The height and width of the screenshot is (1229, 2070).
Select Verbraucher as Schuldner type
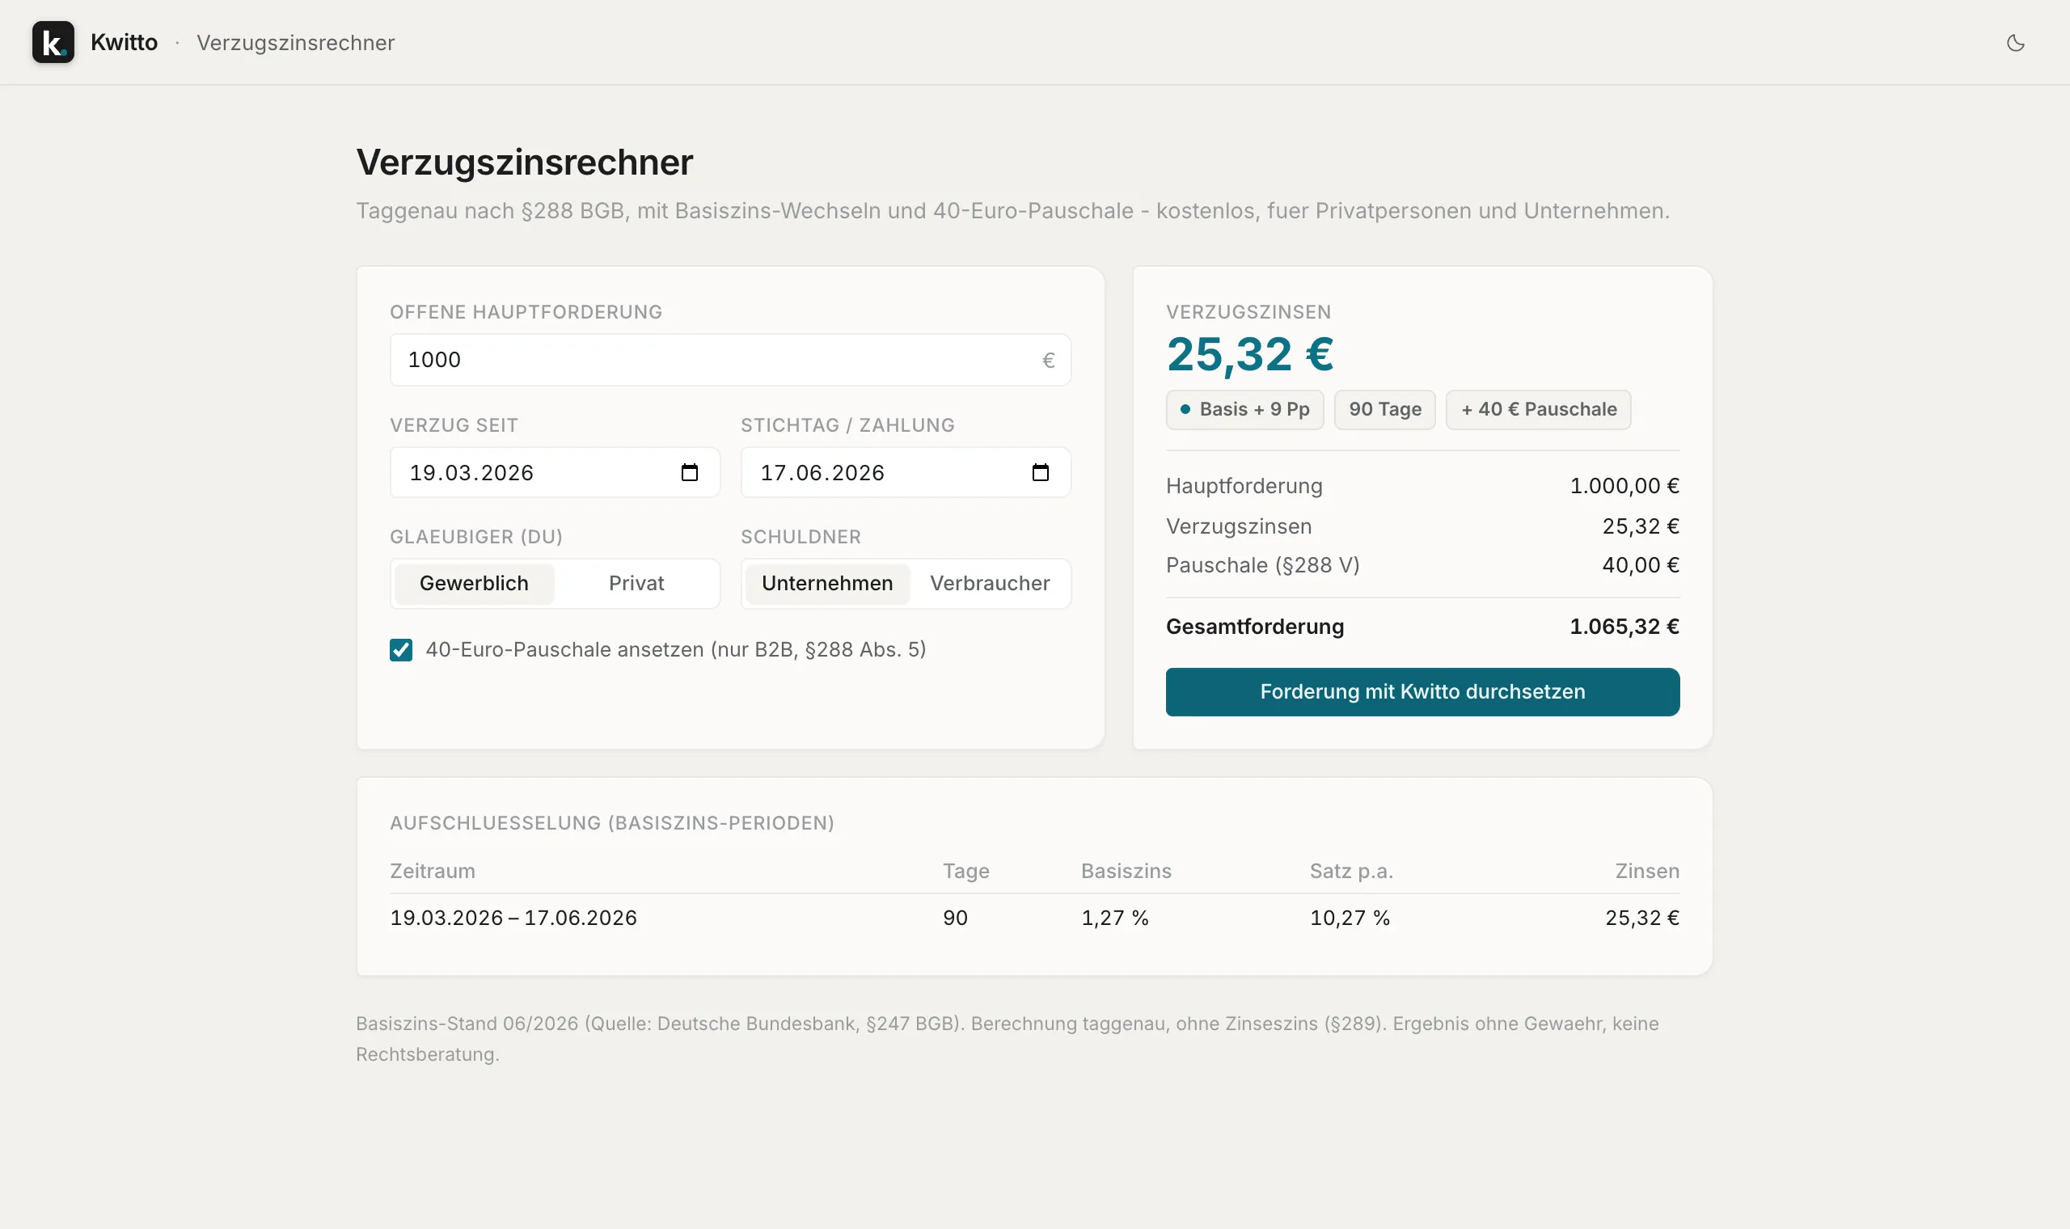990,583
